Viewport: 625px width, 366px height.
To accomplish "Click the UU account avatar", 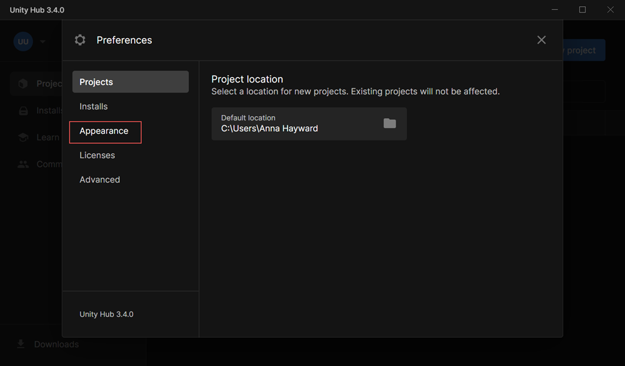I will coord(23,41).
